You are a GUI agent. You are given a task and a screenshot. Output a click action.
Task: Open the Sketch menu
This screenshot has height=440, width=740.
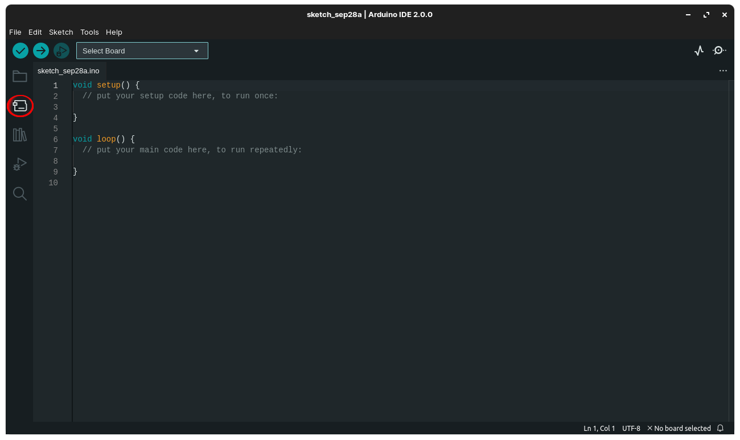coord(61,32)
